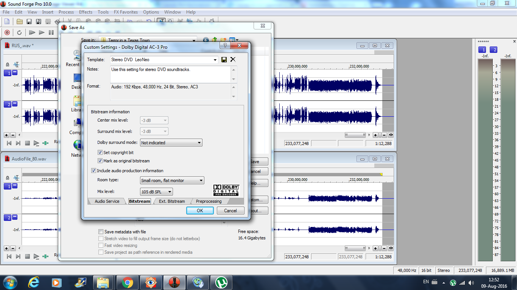
Task: Click zoom out time minus in RUS_.wav window
Action: click(x=385, y=135)
